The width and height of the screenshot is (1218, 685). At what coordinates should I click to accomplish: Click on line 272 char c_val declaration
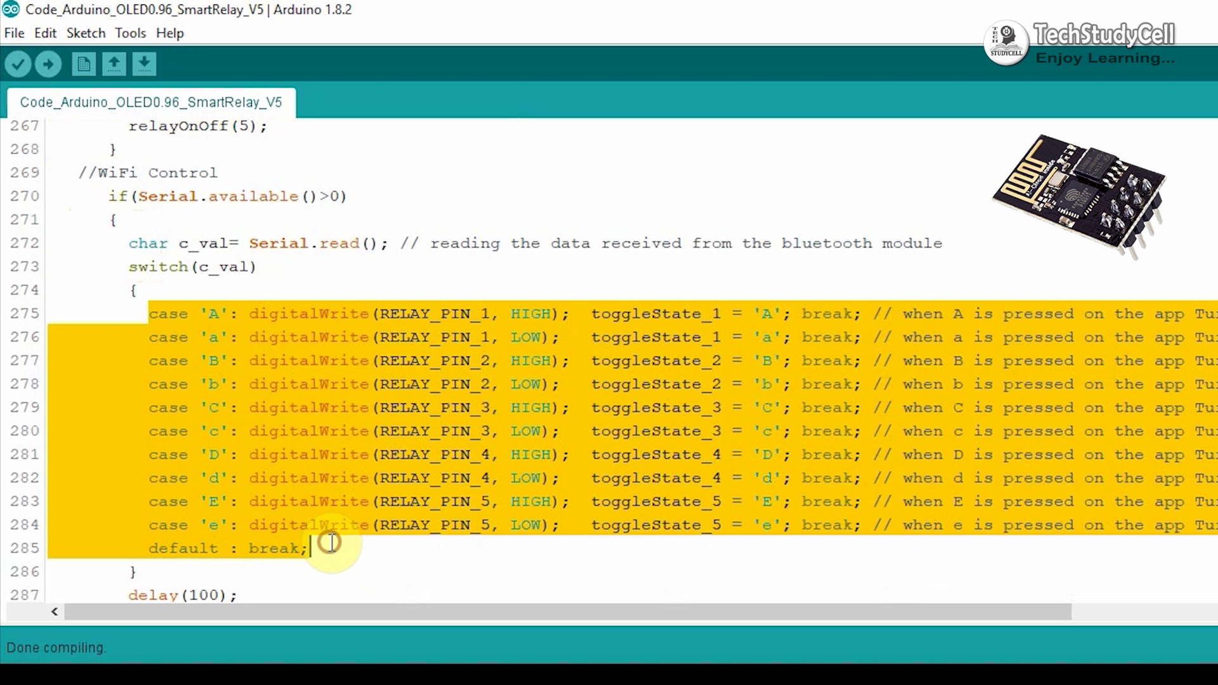click(178, 242)
